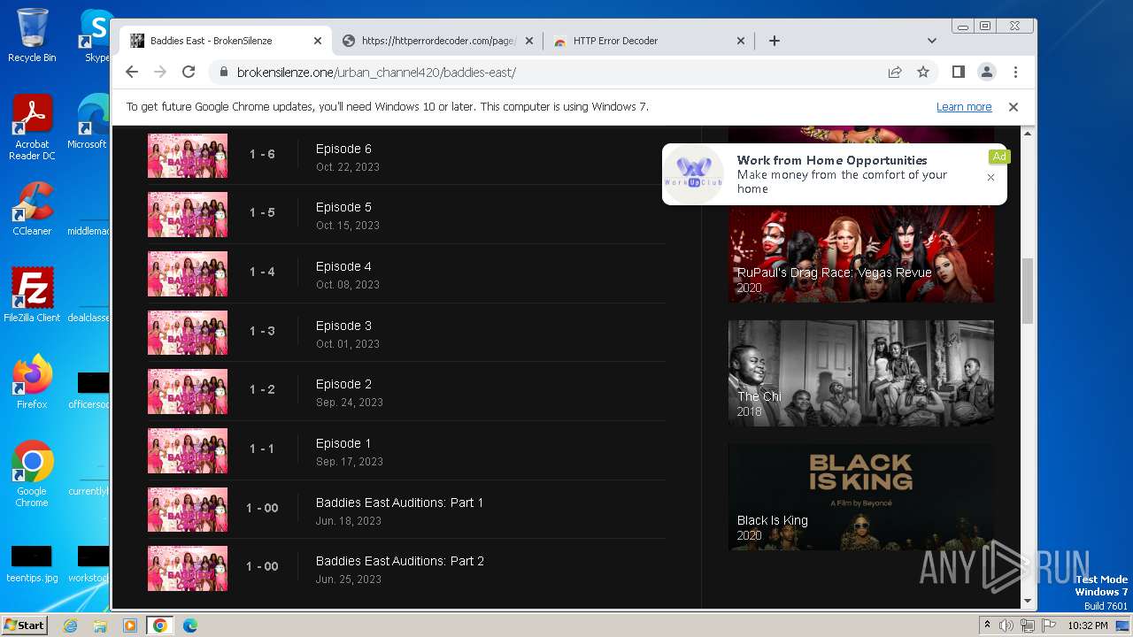Expand the tab search chevron
The image size is (1133, 637).
[x=932, y=41]
